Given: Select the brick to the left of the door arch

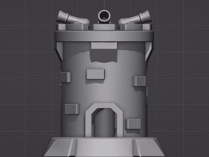Looking at the screenshot, I should click(72, 109).
